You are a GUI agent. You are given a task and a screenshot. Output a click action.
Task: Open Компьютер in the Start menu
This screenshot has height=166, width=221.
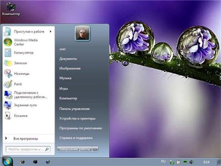(x=68, y=98)
